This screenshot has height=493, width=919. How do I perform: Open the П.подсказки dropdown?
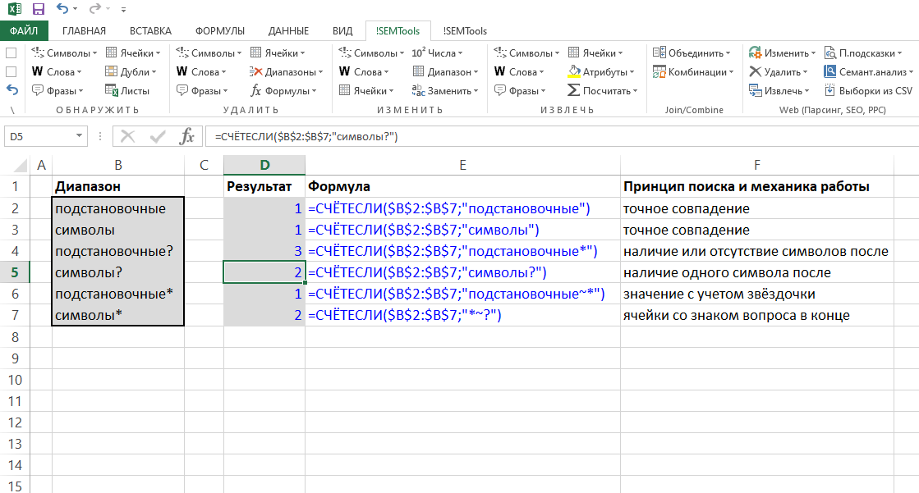[x=863, y=52]
